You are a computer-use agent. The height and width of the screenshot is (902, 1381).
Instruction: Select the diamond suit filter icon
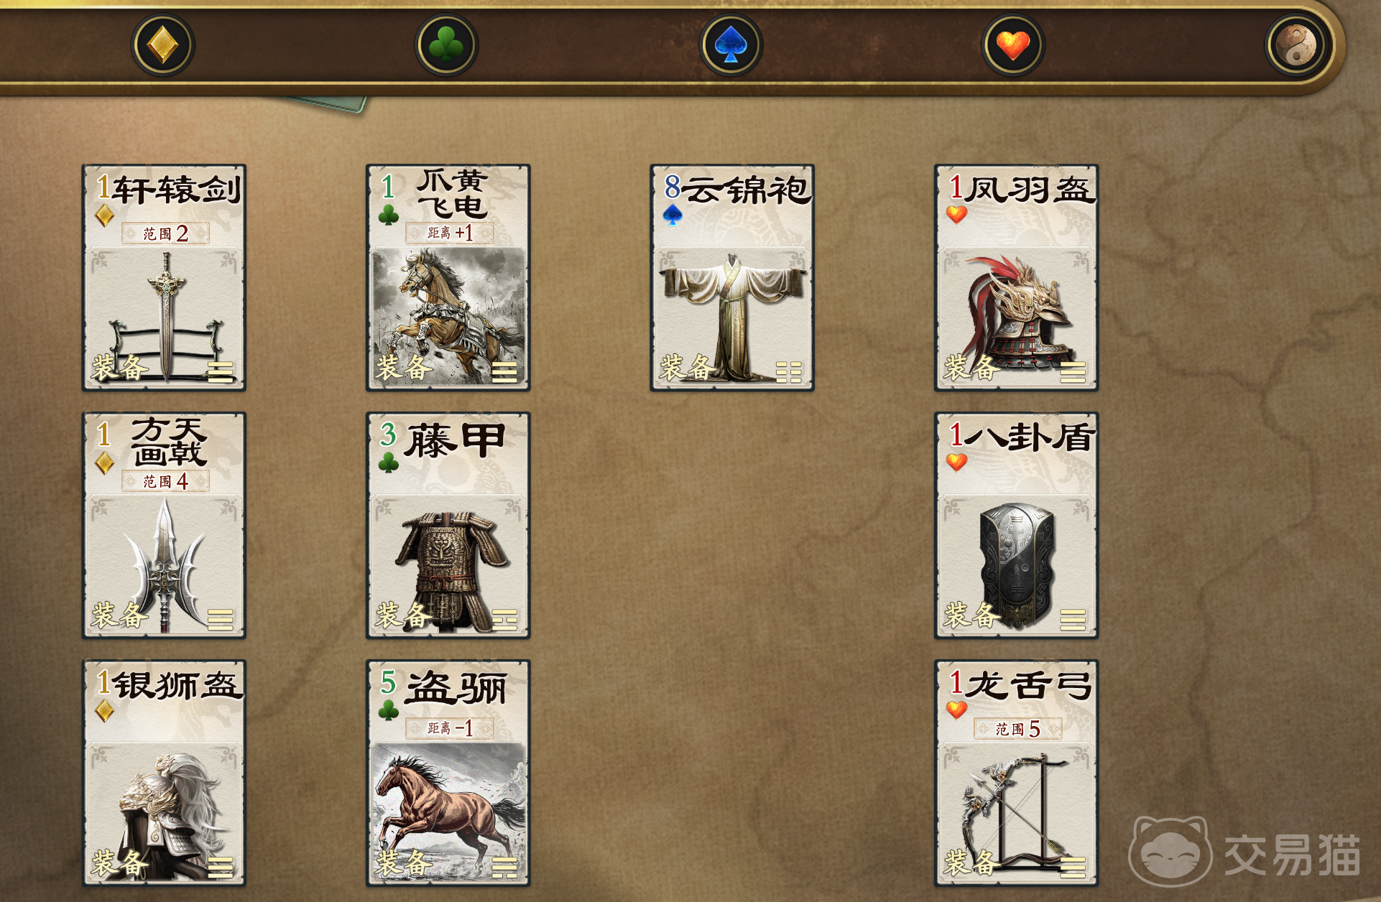[163, 45]
